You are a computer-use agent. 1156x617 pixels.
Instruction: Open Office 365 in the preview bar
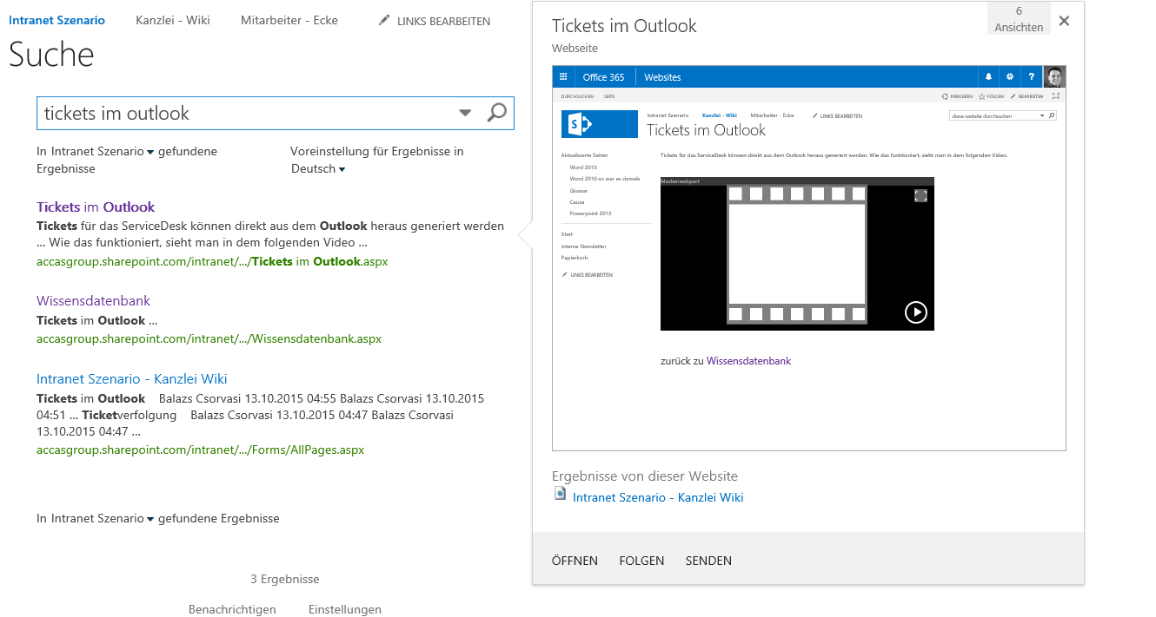pyautogui.click(x=603, y=77)
